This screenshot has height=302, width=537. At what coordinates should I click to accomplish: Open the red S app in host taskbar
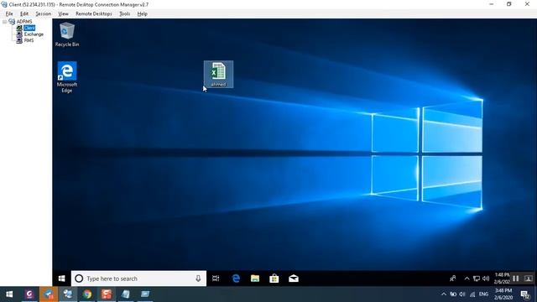click(x=107, y=294)
